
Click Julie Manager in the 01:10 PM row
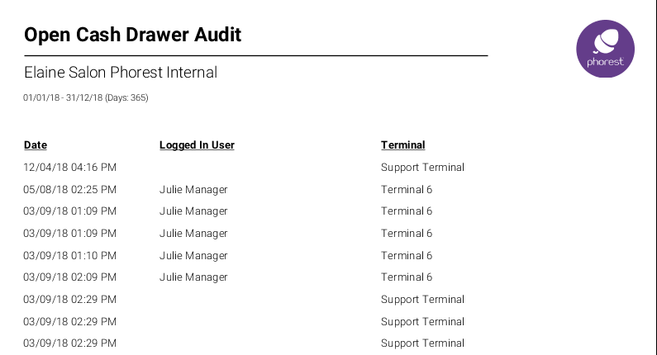click(193, 256)
